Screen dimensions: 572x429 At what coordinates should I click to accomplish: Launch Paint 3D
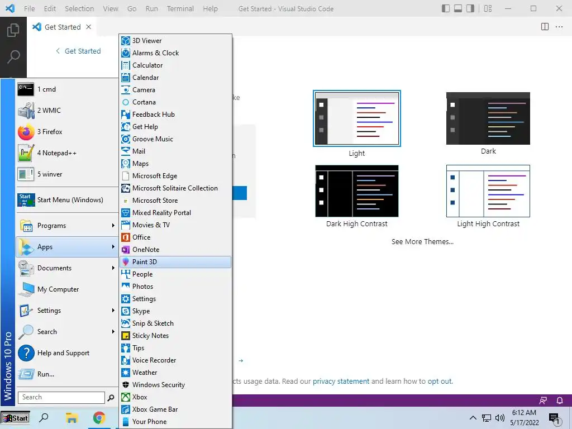175,261
